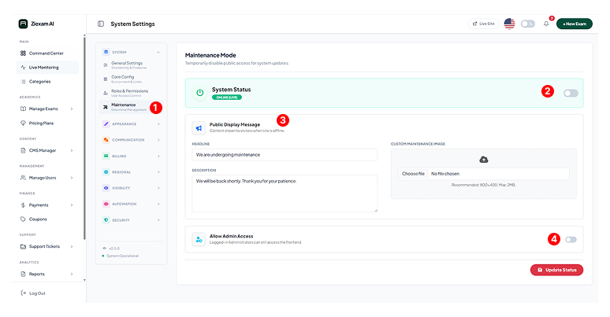Click the Headline text field

[x=285, y=155]
